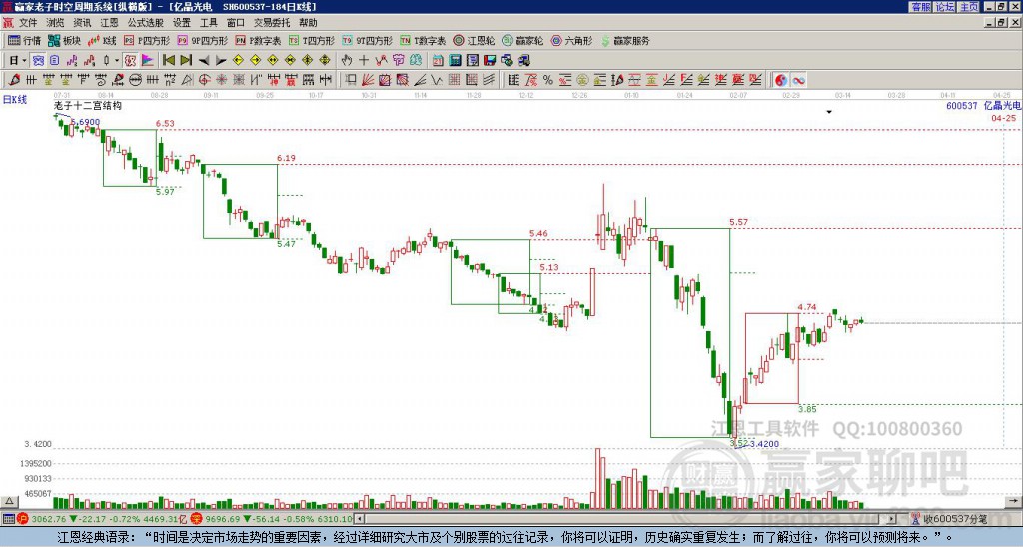Image resolution: width=1023 pixels, height=547 pixels.
Task: Click the 论坛 forum button
Action: pos(945,7)
